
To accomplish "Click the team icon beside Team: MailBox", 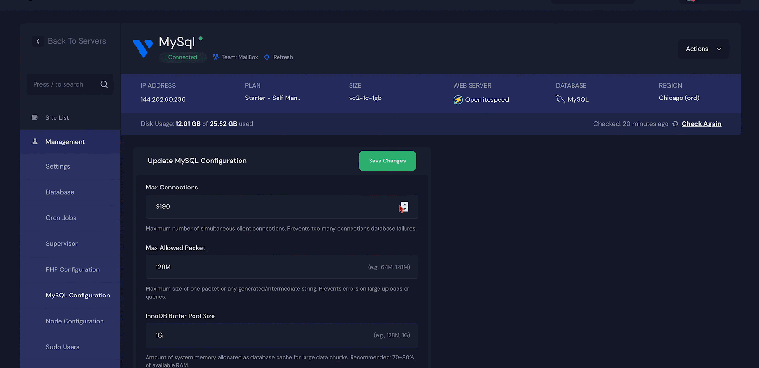I will 216,57.
